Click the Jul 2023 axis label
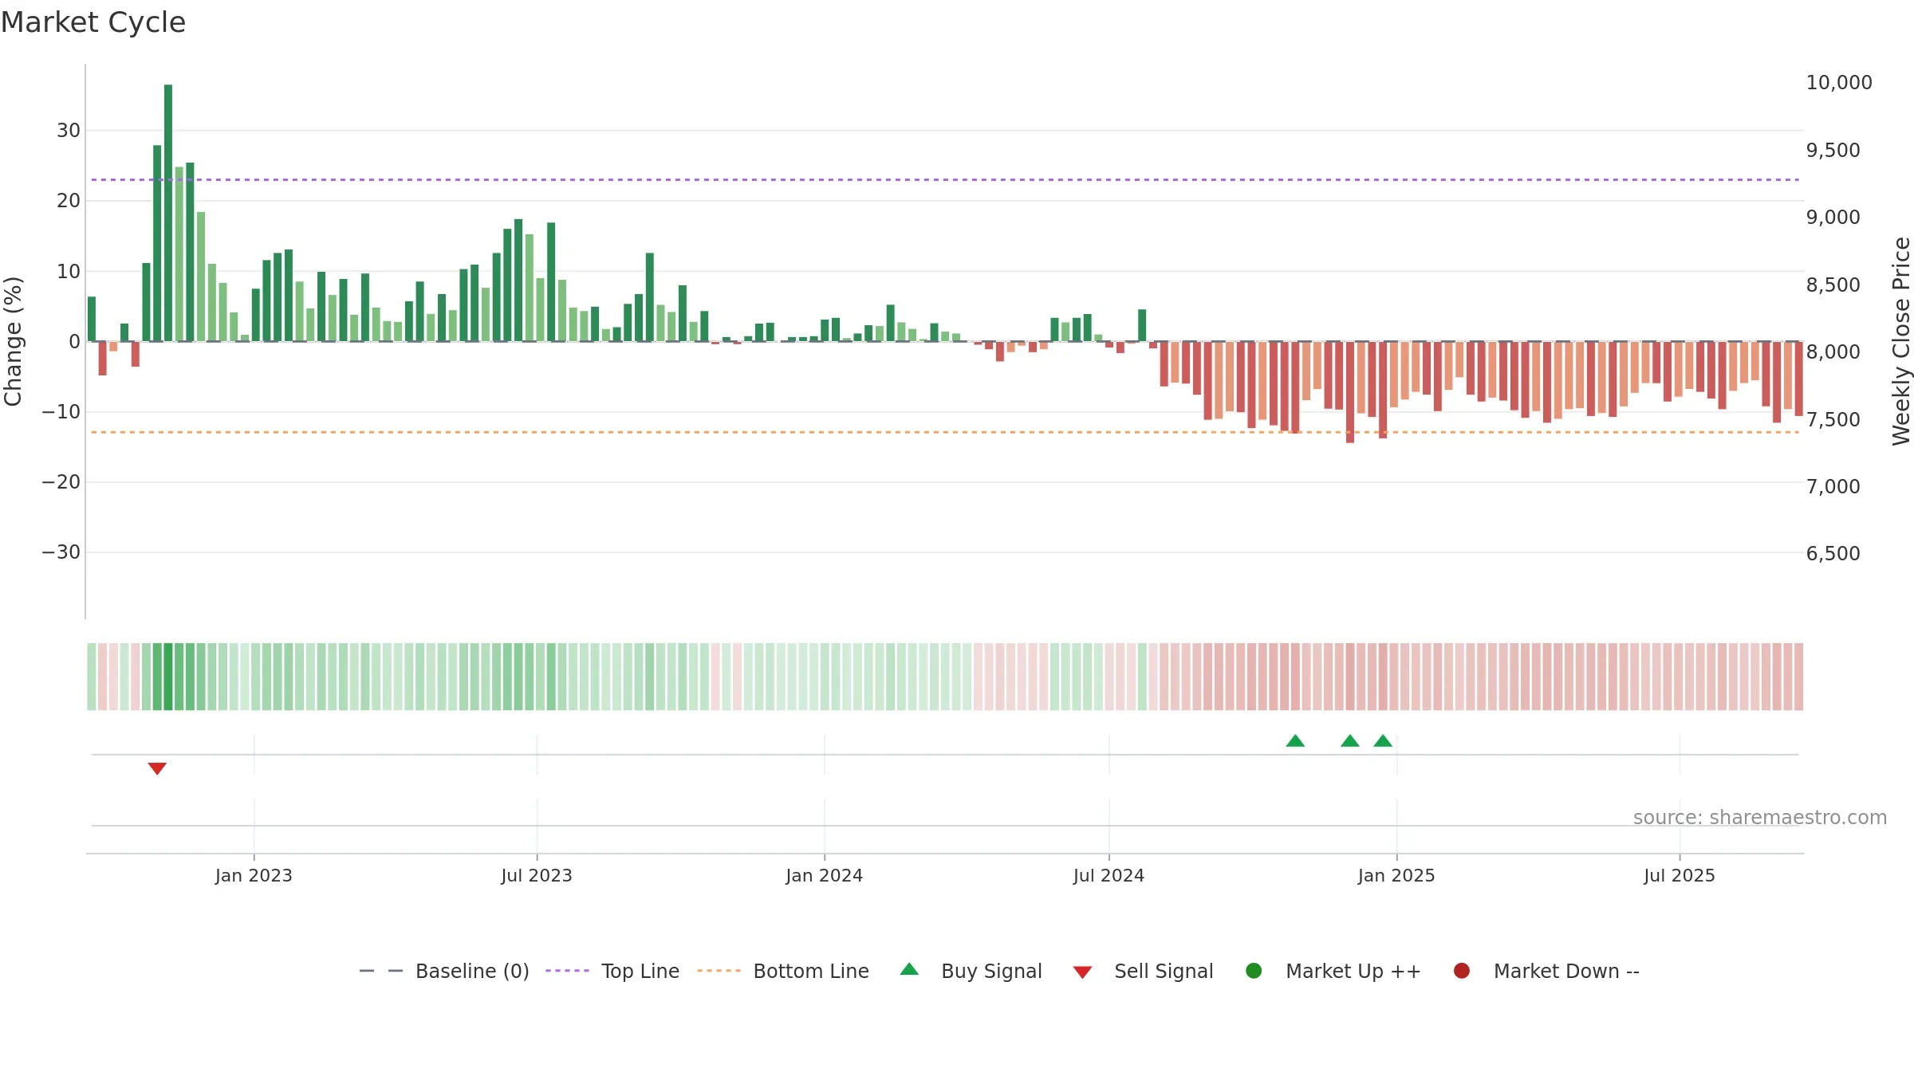This screenshot has width=1914, height=1076. pyautogui.click(x=537, y=875)
